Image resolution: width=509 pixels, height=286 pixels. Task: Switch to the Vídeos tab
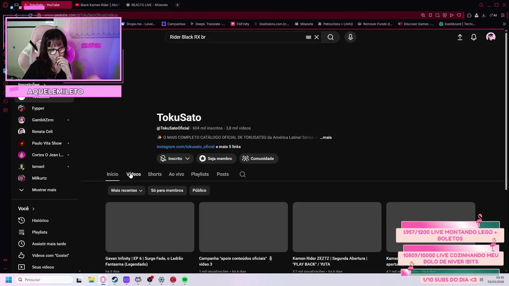point(134,174)
